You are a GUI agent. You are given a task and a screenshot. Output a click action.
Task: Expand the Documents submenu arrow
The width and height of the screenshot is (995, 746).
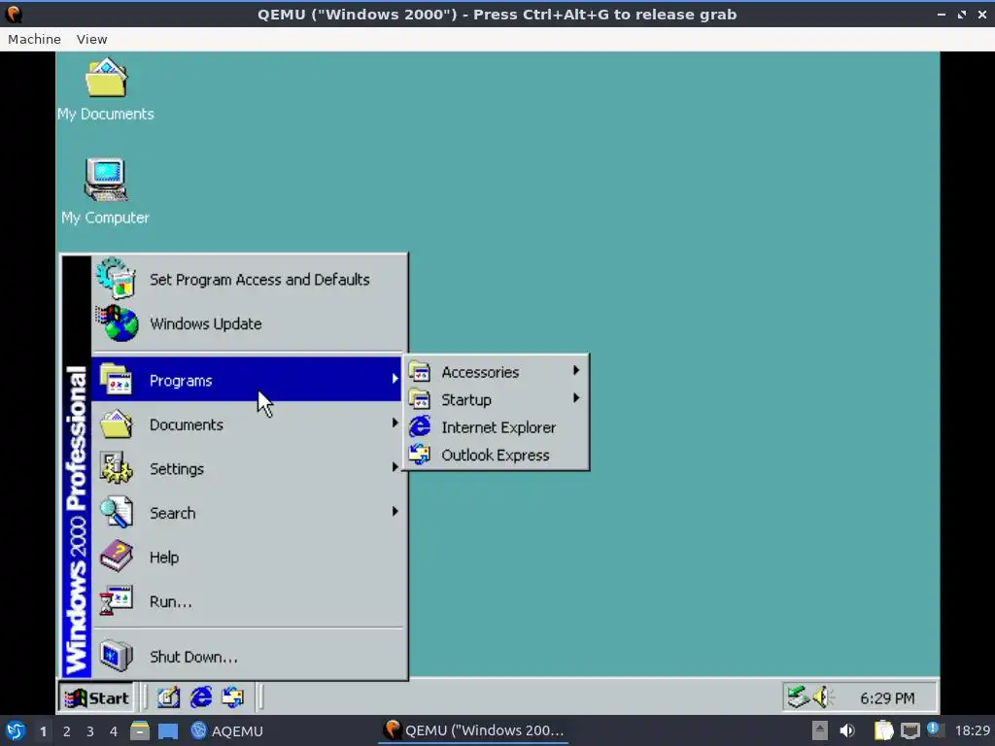click(x=395, y=423)
